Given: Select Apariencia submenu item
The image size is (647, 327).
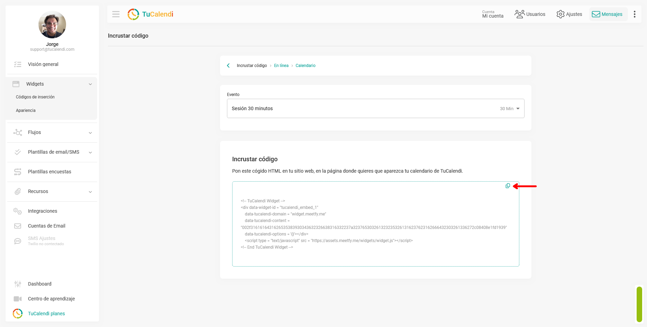Looking at the screenshot, I should [x=26, y=110].
